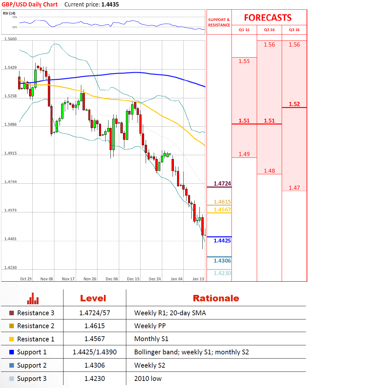Click the 1.4567 level marker beside chart
373x388 pixels.
coord(222,210)
